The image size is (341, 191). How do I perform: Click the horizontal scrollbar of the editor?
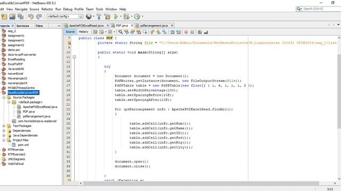(201, 183)
